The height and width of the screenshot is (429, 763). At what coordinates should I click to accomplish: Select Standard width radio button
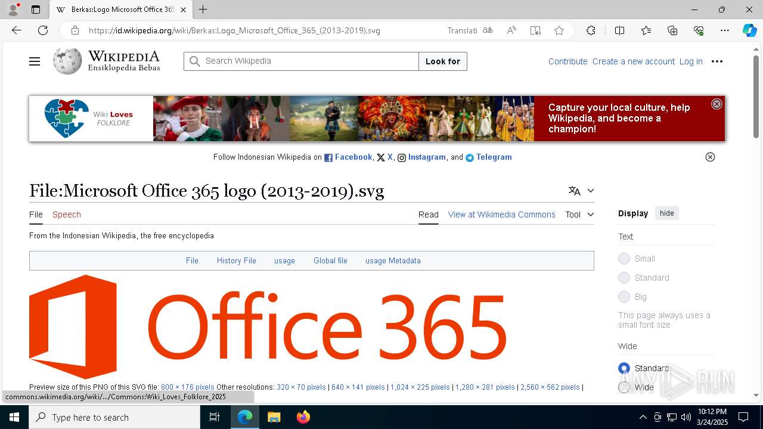pos(624,368)
